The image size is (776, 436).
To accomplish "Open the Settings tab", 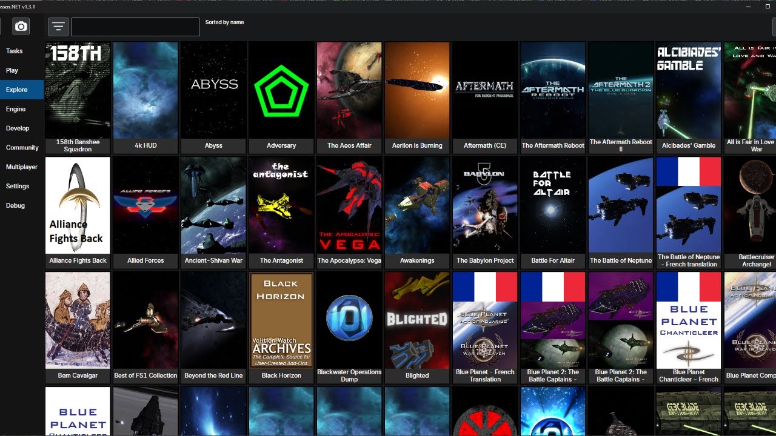I will [22, 187].
